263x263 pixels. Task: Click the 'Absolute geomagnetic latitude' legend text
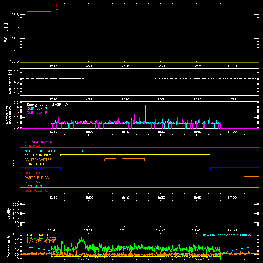point(227,235)
